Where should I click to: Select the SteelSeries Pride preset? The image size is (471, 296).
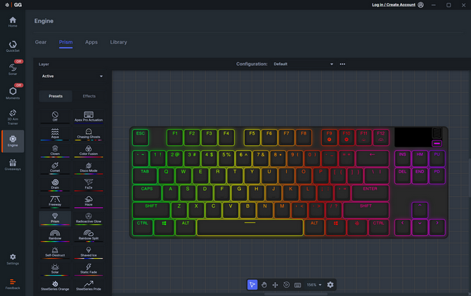point(89,286)
